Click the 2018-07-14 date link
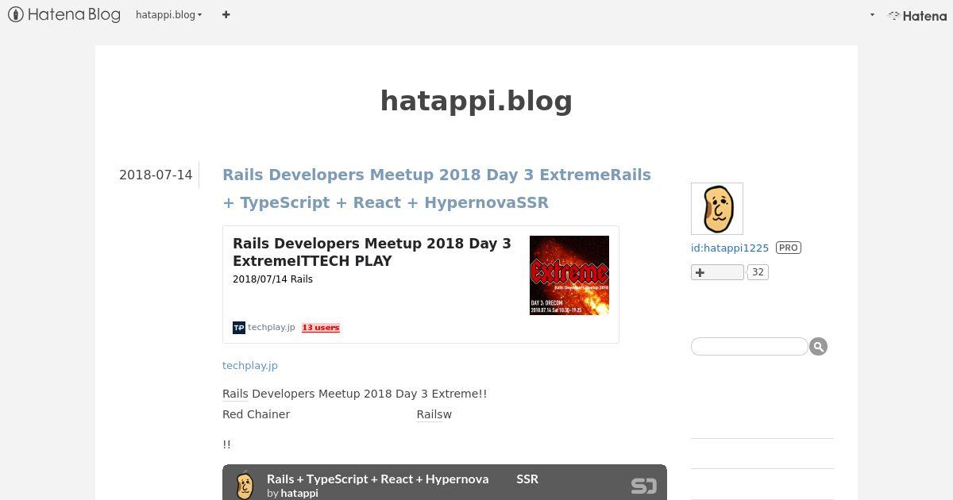This screenshot has width=953, height=500. coord(156,175)
